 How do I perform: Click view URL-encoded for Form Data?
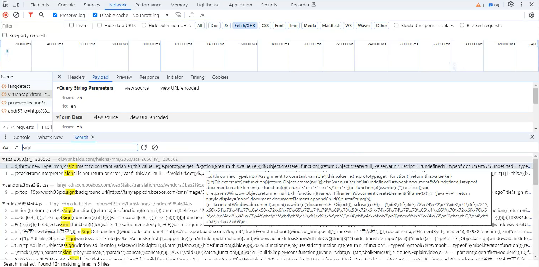(149, 117)
